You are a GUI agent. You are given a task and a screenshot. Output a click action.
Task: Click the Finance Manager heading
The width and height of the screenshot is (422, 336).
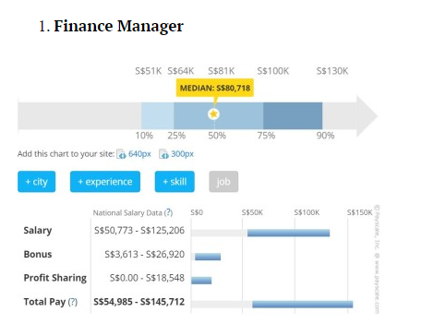[x=118, y=26]
